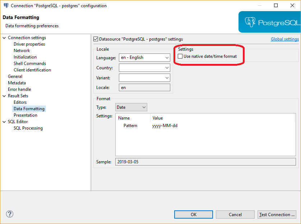This screenshot has width=301, height=224.
Task: Collapse the SQL Editor tree node
Action: (4, 122)
